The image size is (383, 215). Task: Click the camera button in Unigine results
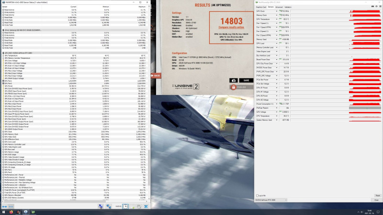(x=234, y=80)
